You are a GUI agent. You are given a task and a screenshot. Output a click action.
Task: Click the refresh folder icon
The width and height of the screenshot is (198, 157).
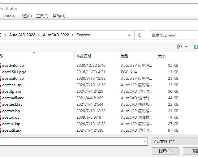pos(140,35)
